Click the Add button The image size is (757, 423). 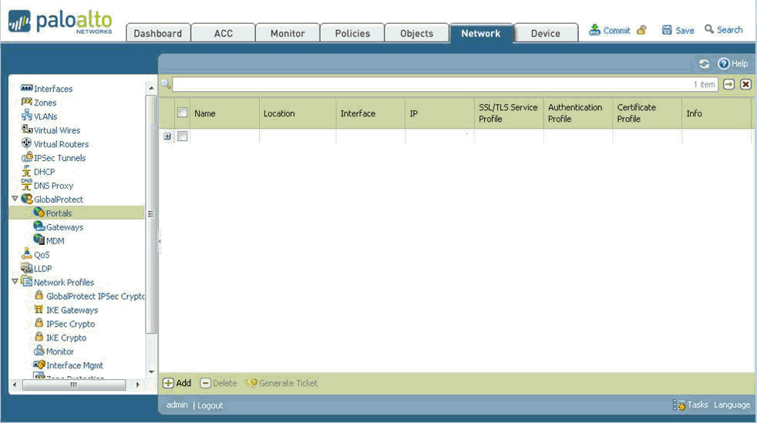pyautogui.click(x=177, y=383)
